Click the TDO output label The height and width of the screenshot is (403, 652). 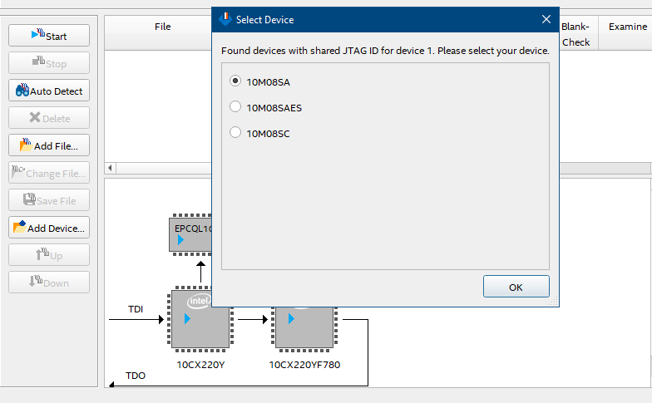coord(136,376)
